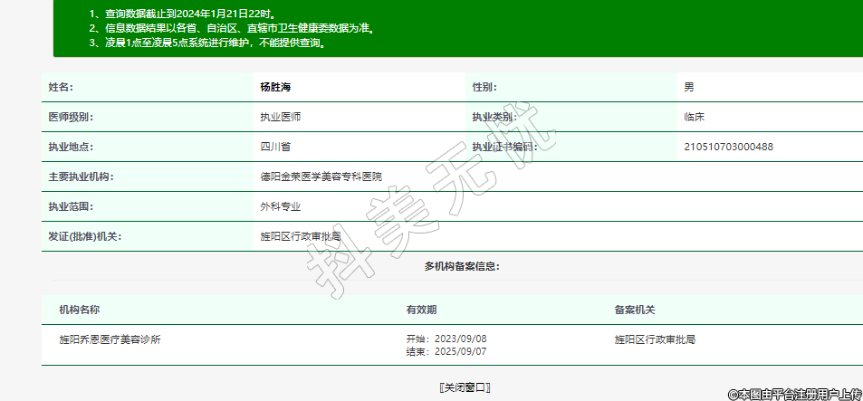Click the 发证(批准)机关 label
Image resolution: width=863 pixels, height=401 pixels.
coord(84,237)
